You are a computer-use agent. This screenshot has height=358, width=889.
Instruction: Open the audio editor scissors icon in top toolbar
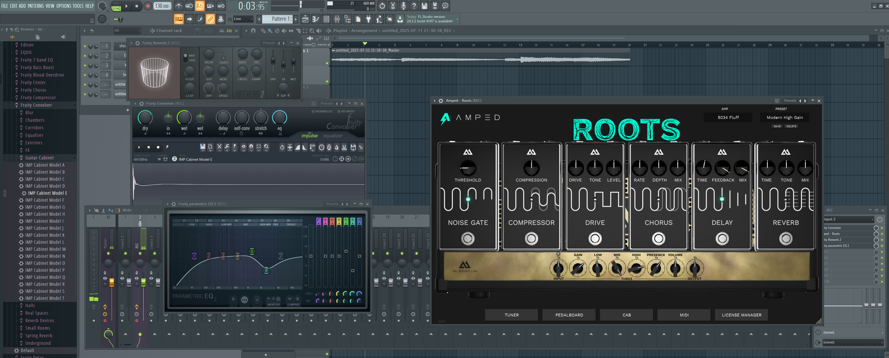[393, 6]
